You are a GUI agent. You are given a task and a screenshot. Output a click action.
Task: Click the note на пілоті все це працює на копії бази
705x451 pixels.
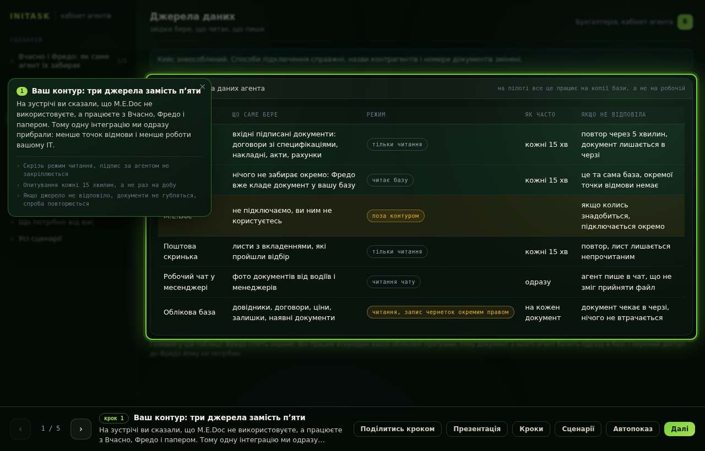coord(592,89)
